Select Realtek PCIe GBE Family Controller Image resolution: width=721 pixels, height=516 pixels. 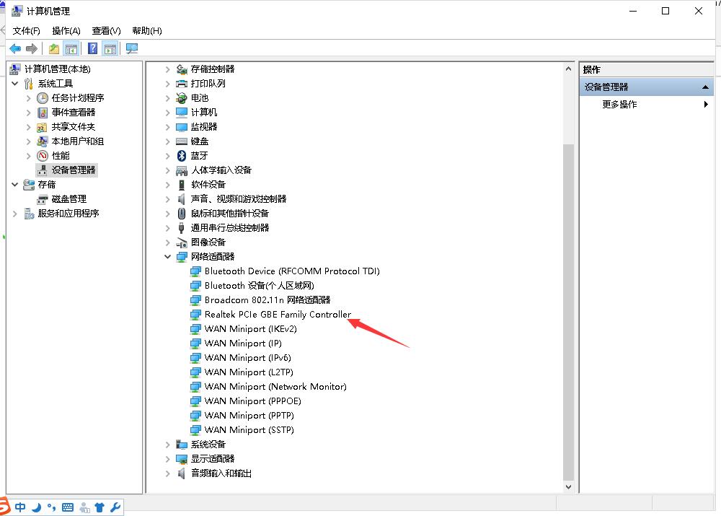278,315
